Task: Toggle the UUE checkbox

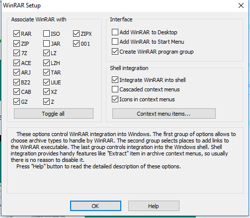Action: tap(46, 82)
